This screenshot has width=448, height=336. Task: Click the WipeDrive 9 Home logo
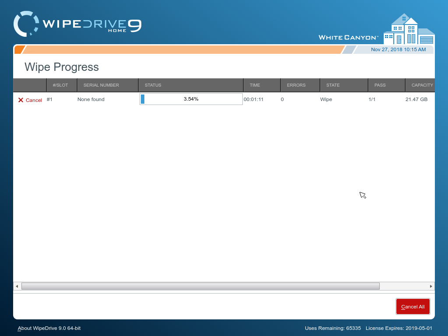tap(77, 24)
